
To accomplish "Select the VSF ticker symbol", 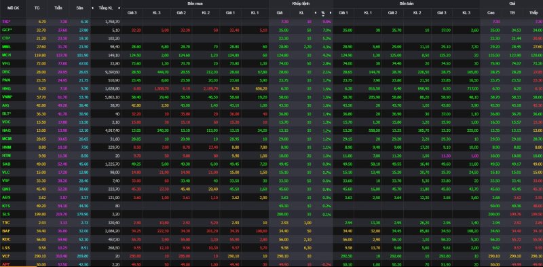I will pos(5,180).
